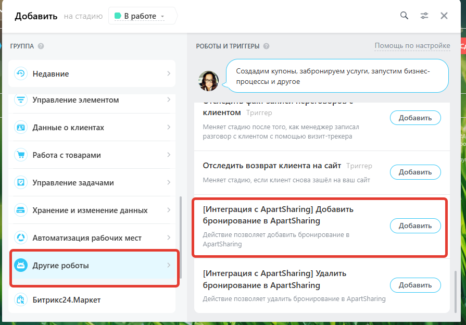Click description 'Меняет стадию, если клиент снова зашёл'

286,180
